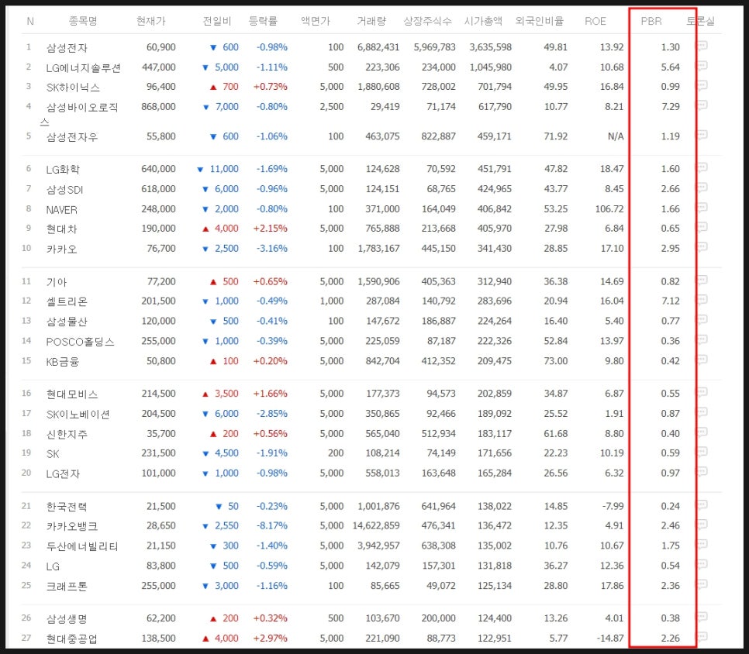The image size is (749, 654).
Task: Select 삼성바이오로직스 PBR value 7.29
Action: 670,106
